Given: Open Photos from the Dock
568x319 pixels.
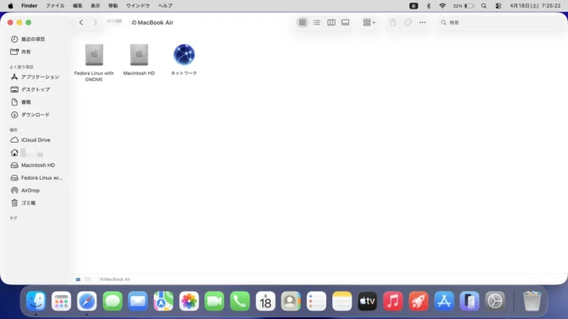Looking at the screenshot, I should tap(188, 301).
